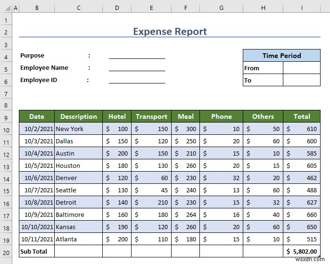Select the date 10/2/2021 cell
The height and width of the screenshot is (264, 330).
37,129
